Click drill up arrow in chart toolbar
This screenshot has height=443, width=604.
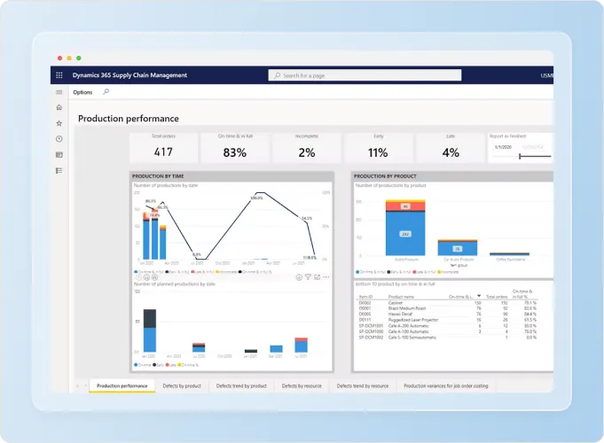coord(138,277)
